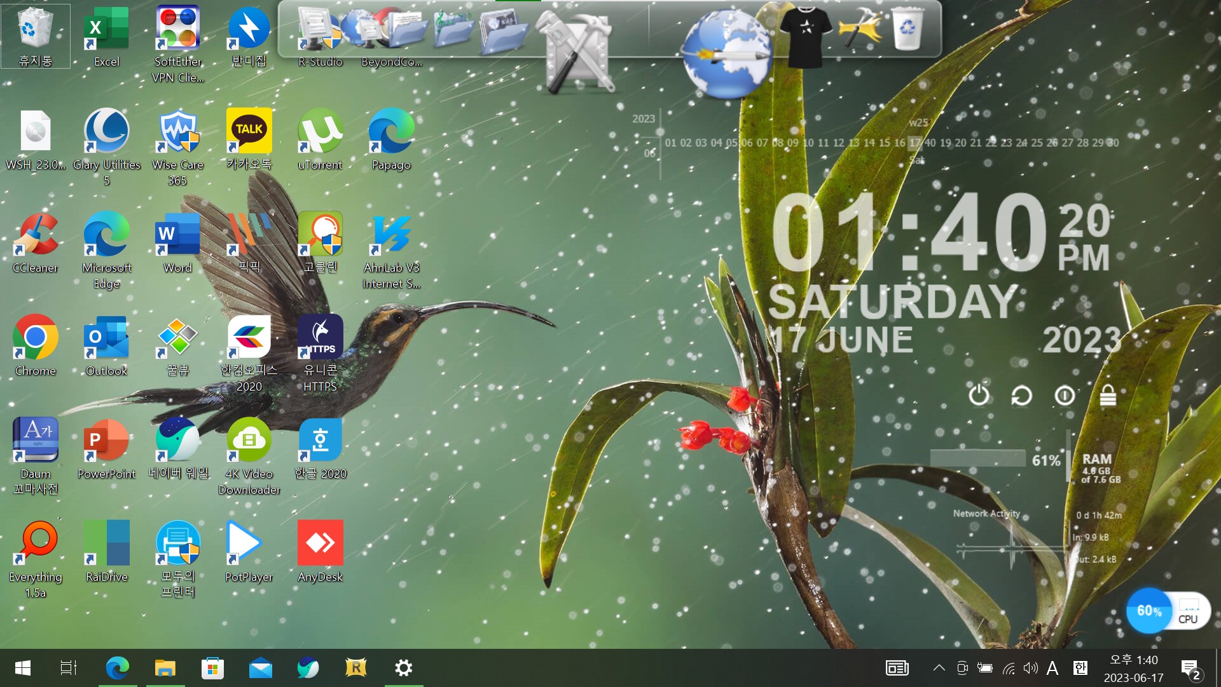Screen dimensions: 1221x687
Task: Open the volume speaker tray icon
Action: 1030,668
